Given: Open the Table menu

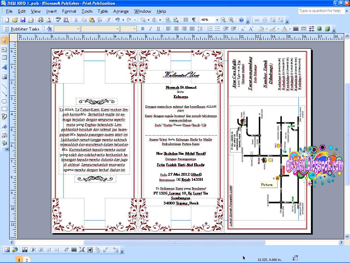Looking at the screenshot, I should tap(103, 11).
